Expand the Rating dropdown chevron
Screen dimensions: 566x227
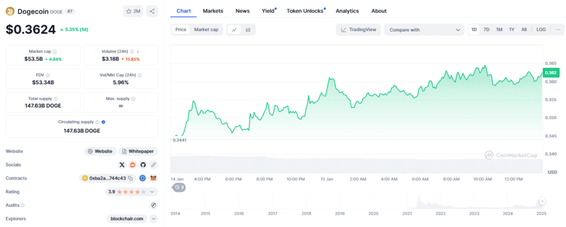tap(153, 192)
